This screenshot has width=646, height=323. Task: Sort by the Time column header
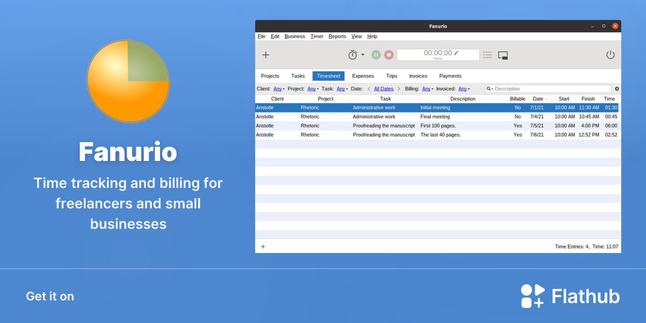[x=609, y=99]
